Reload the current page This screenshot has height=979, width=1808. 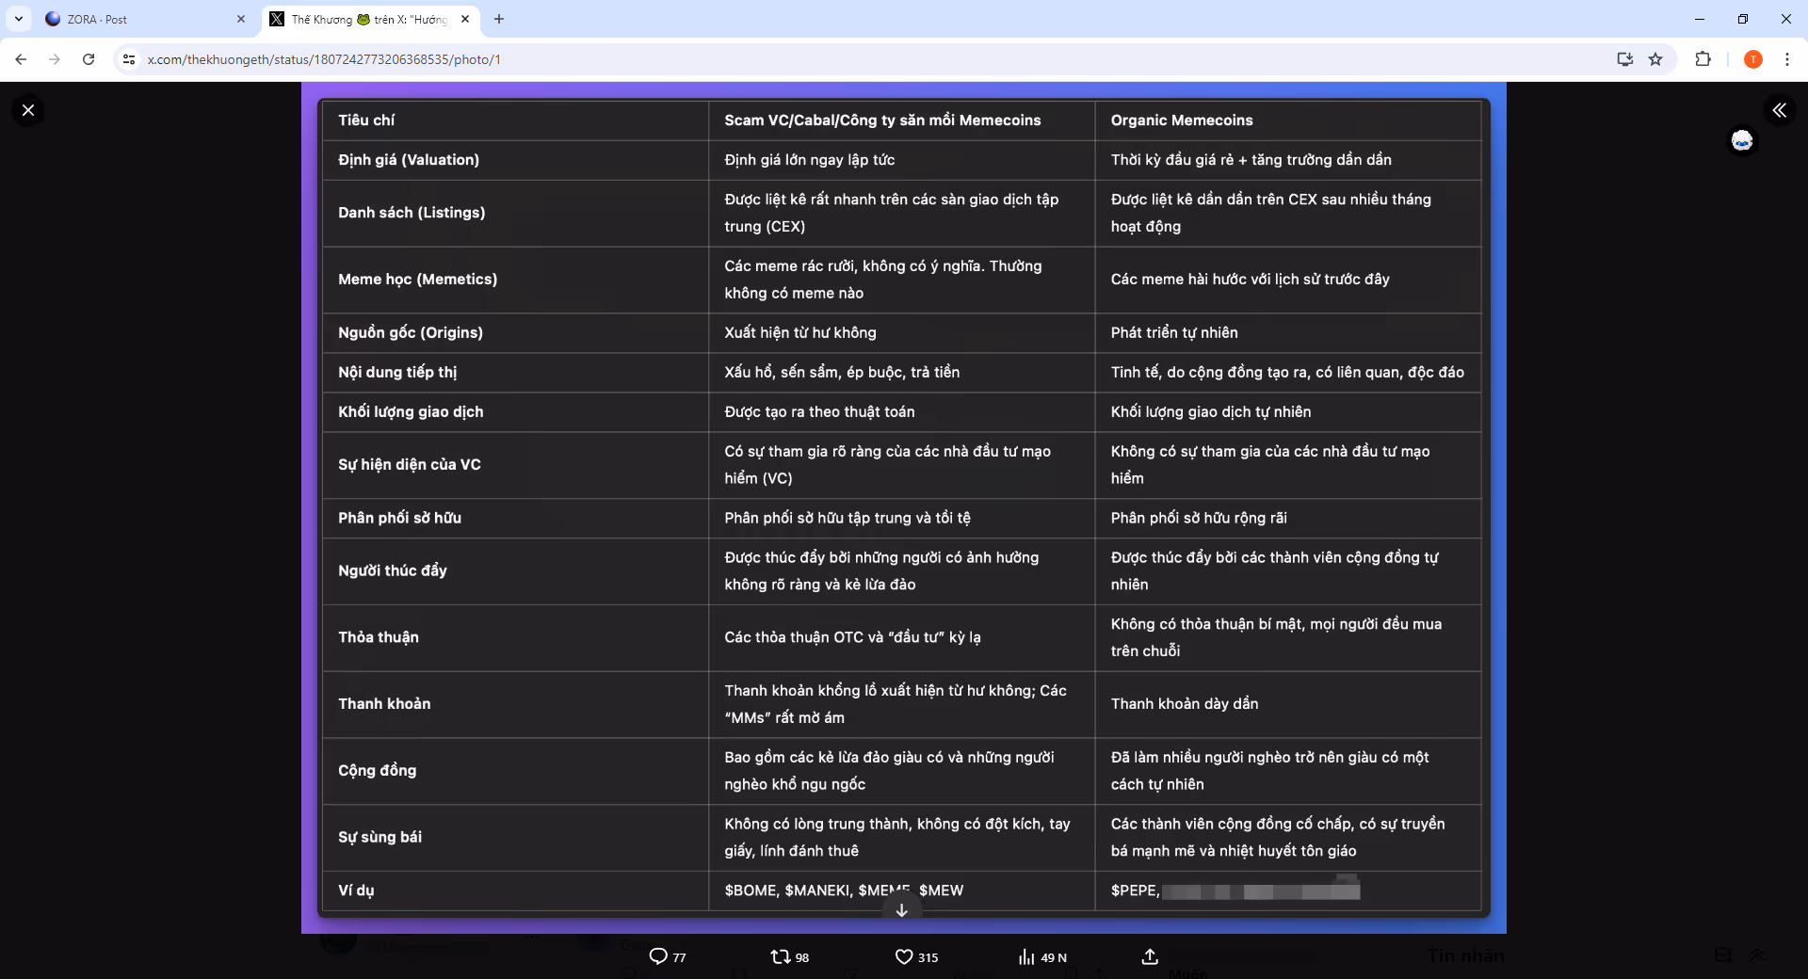click(89, 59)
